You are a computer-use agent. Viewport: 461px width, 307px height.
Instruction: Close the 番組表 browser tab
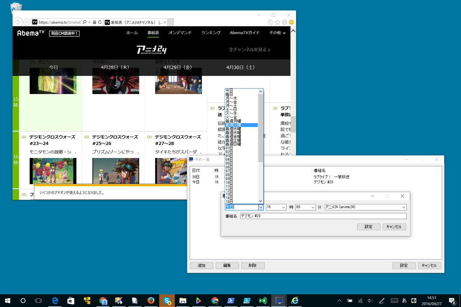pyautogui.click(x=165, y=22)
